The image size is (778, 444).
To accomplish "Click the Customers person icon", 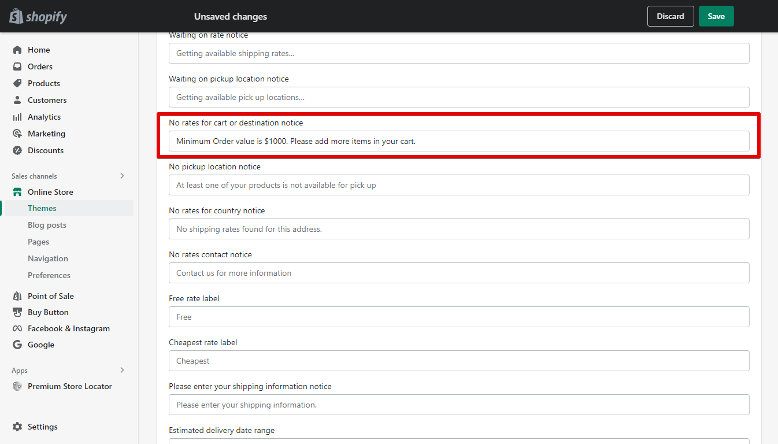I will point(17,100).
